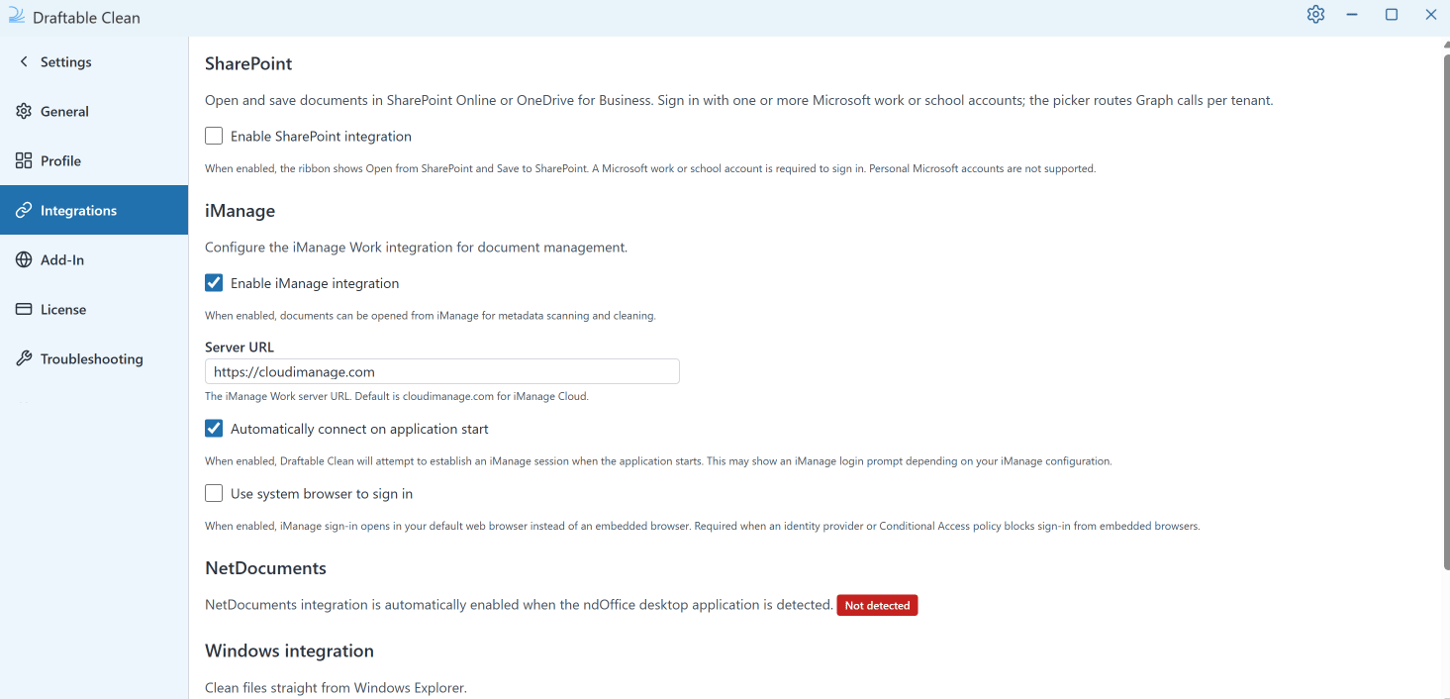Click the vertical scrollbar thumb
This screenshot has height=699, width=1450.
point(1446,311)
